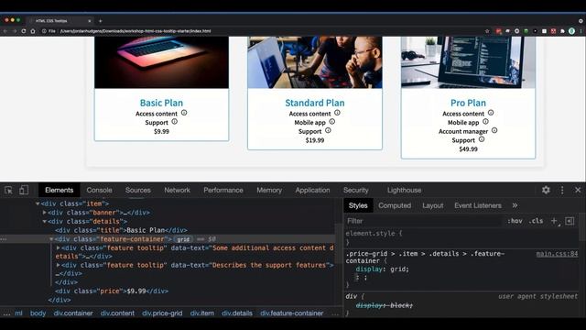This screenshot has height=330, width=586.
Task: Open the Chrome profile avatar
Action: (x=571, y=31)
